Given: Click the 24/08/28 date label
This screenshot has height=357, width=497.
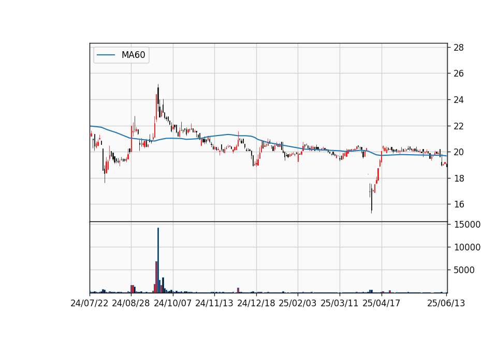Looking at the screenshot, I should click(x=131, y=303).
